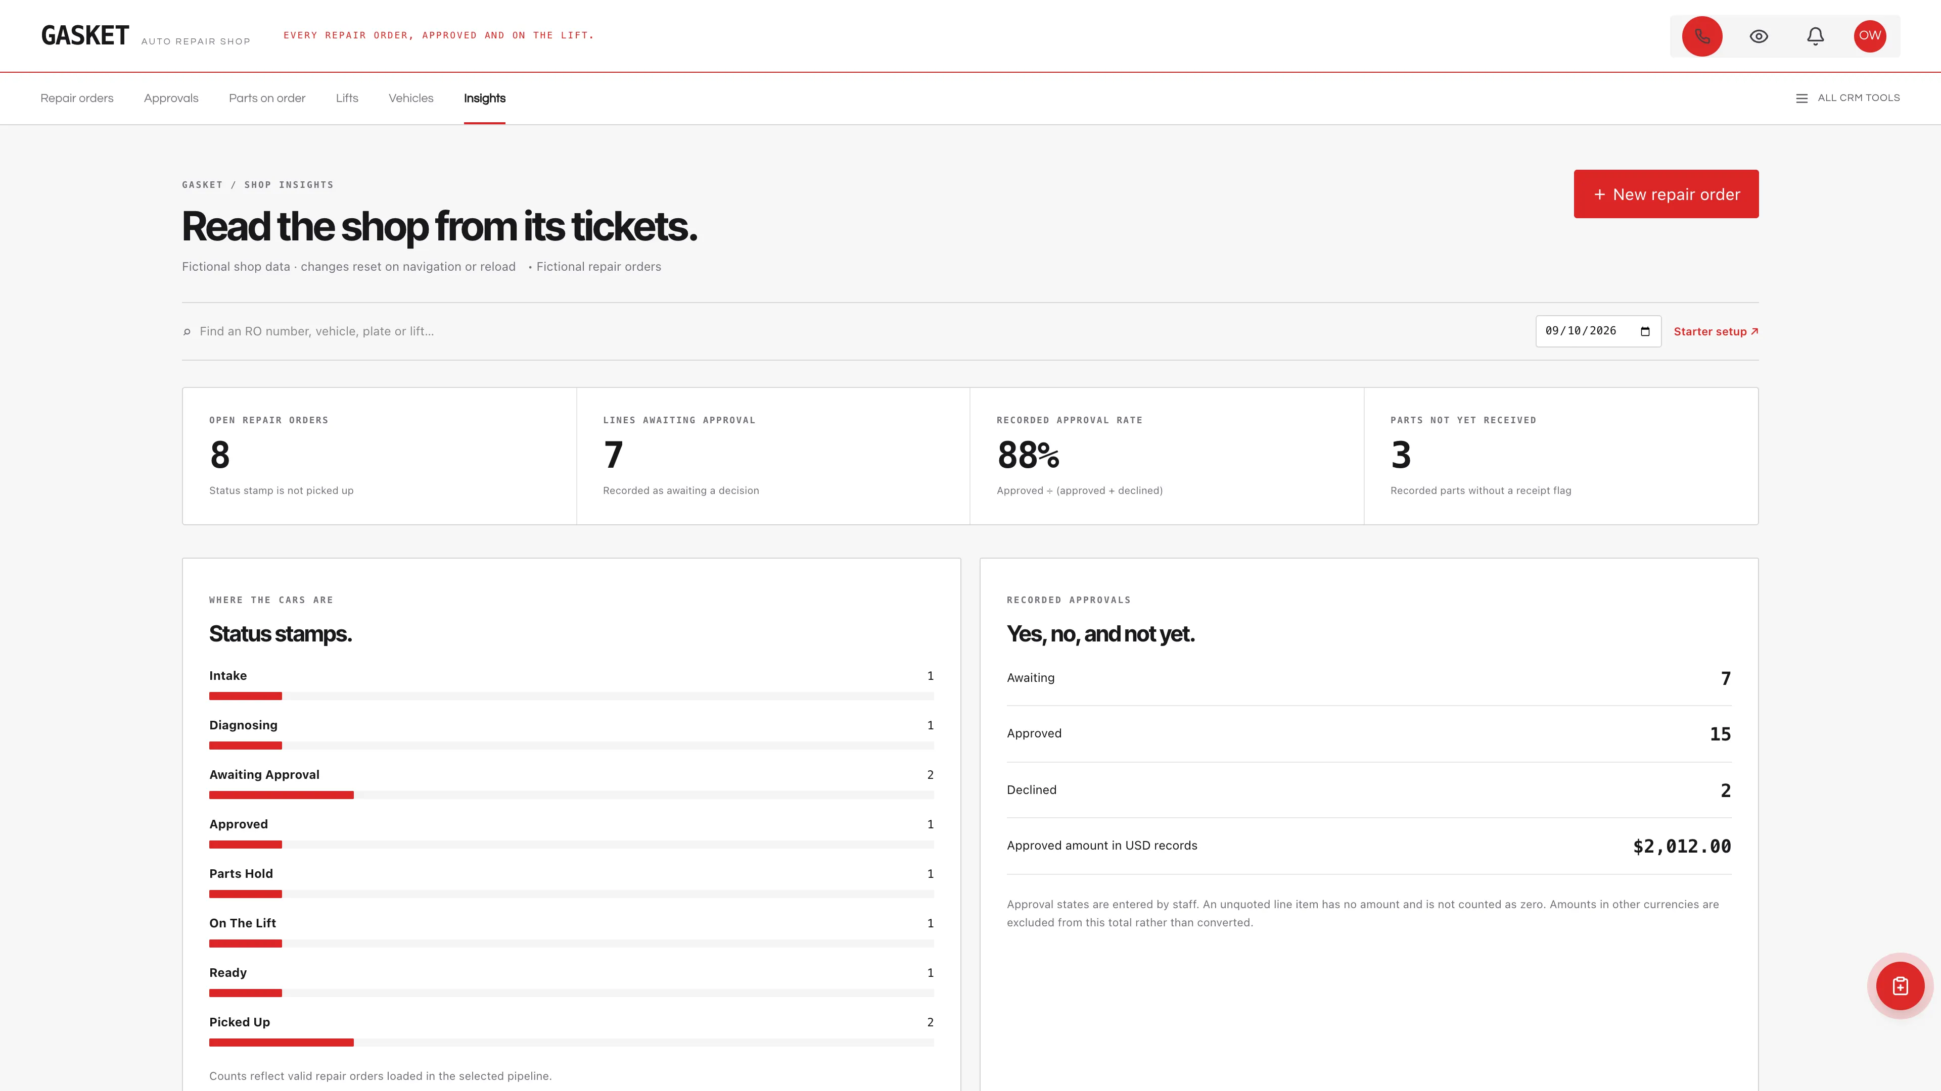The height and width of the screenshot is (1091, 1941).
Task: Open notifications bell icon
Action: pos(1815,36)
